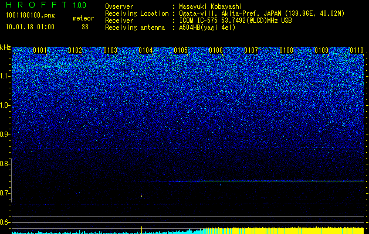Click the date stamp 10.01.18 01:00

(30, 27)
